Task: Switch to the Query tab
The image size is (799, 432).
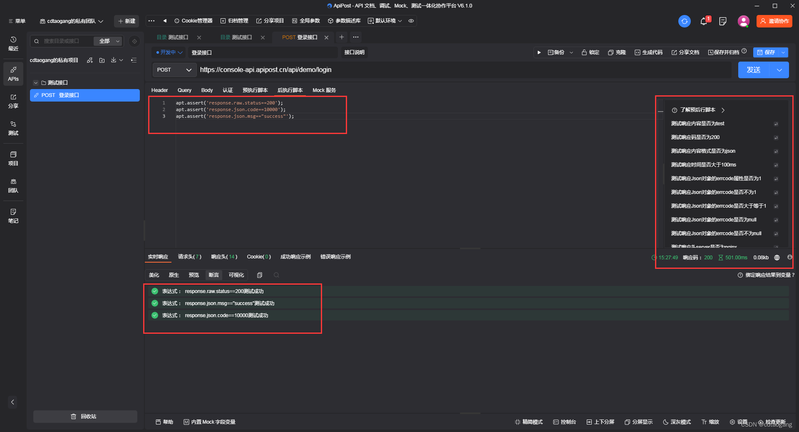Action: (184, 90)
